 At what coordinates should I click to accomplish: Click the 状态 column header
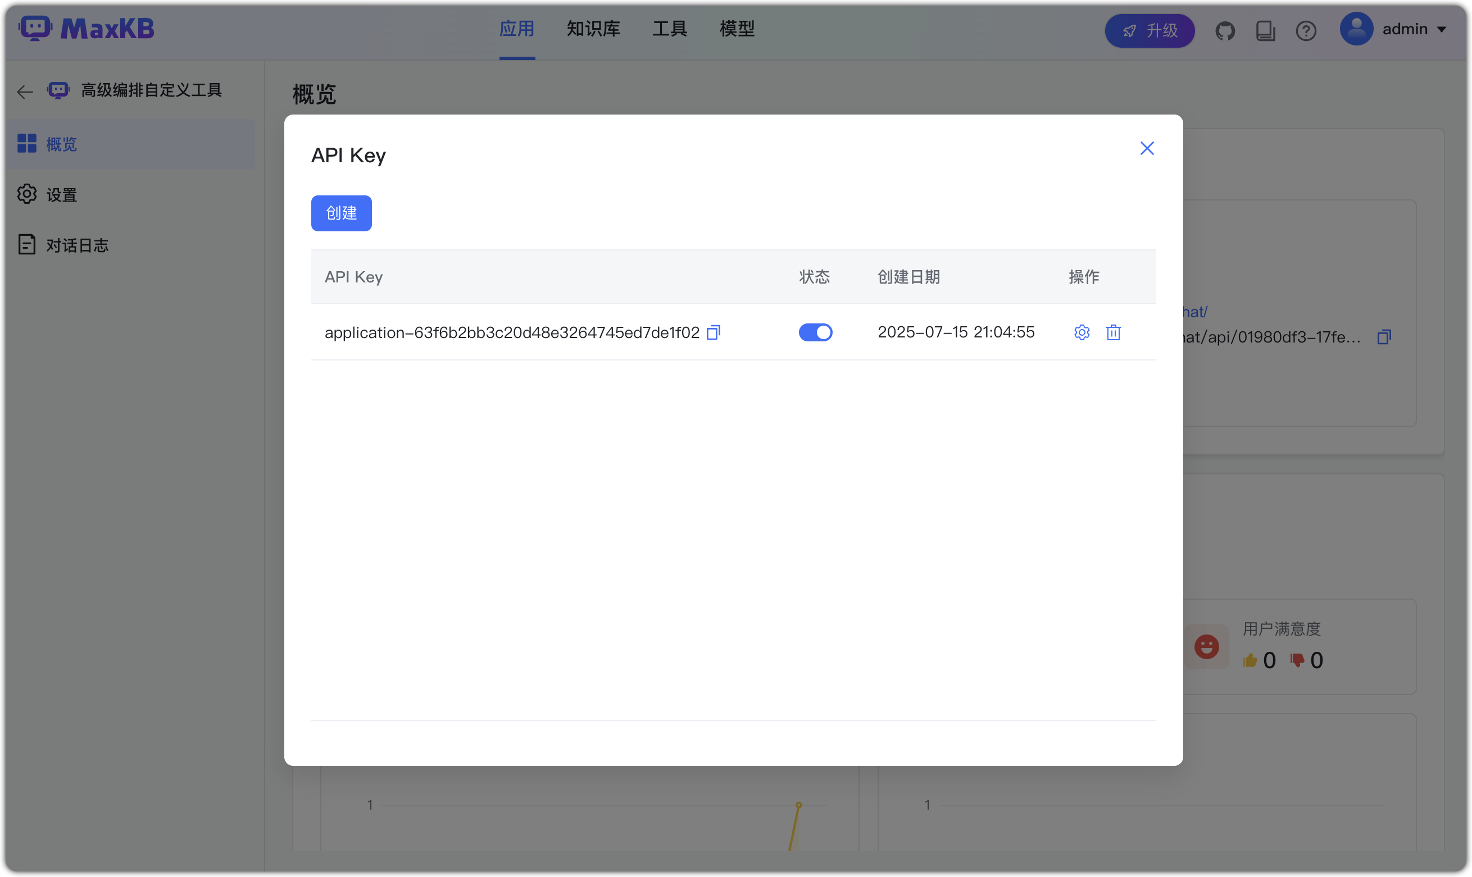pyautogui.click(x=814, y=277)
